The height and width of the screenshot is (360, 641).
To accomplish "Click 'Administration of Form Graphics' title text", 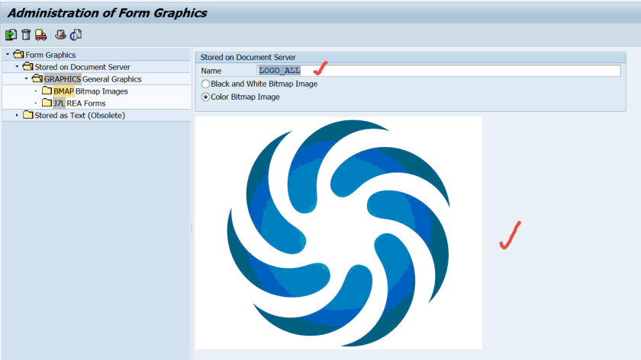I will pyautogui.click(x=107, y=13).
